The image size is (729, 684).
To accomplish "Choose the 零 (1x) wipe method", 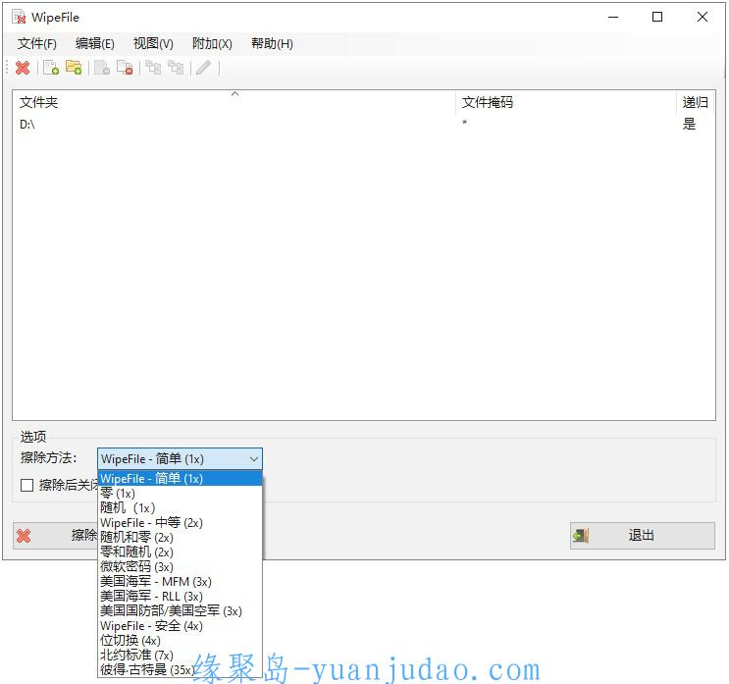I will (180, 494).
